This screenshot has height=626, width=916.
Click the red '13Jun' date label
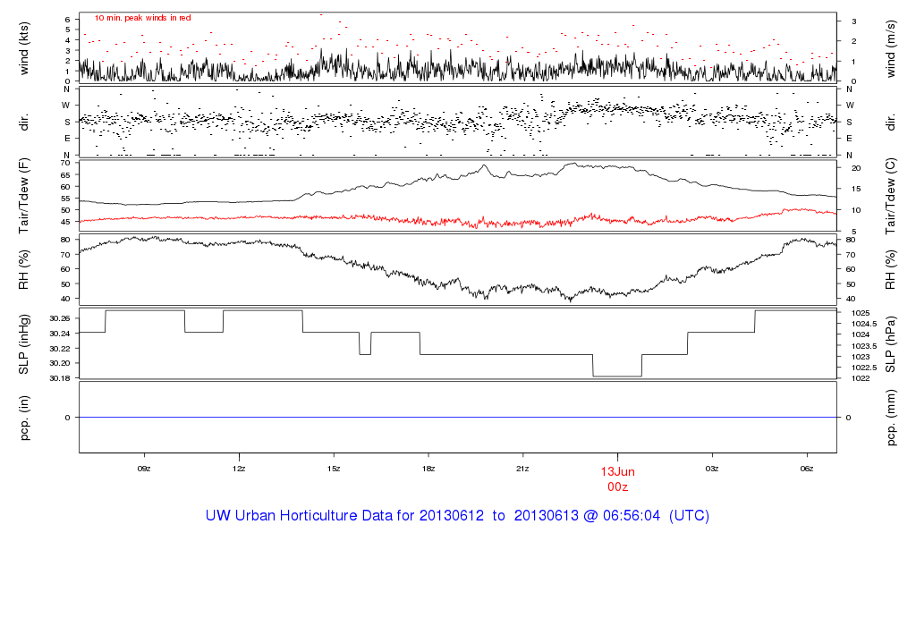coord(617,472)
